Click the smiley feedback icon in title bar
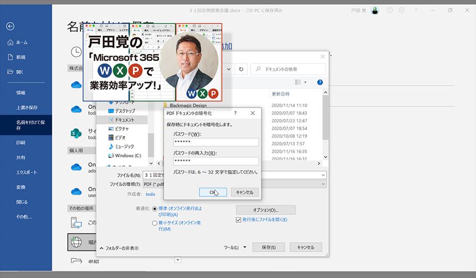This screenshot has width=476, height=278. click(x=390, y=11)
